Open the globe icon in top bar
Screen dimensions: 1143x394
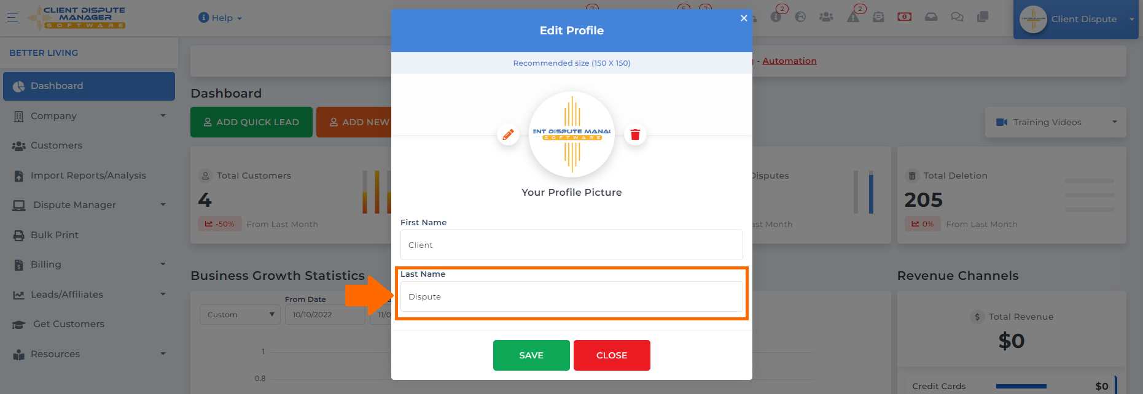[800, 17]
